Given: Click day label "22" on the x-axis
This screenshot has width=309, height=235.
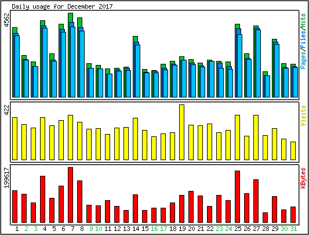Looking at the screenshot, I should pyautogui.click(x=210, y=229).
